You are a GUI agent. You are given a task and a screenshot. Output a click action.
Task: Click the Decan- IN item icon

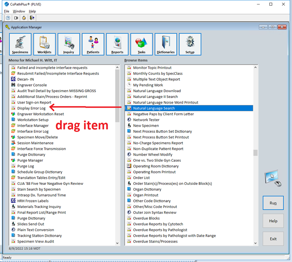tap(13, 79)
